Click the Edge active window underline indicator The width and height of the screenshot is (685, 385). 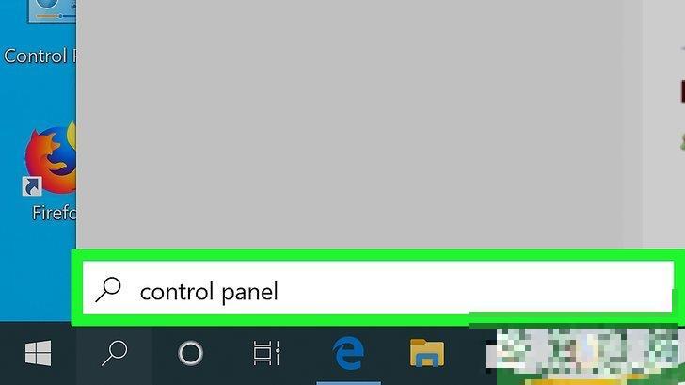click(348, 383)
